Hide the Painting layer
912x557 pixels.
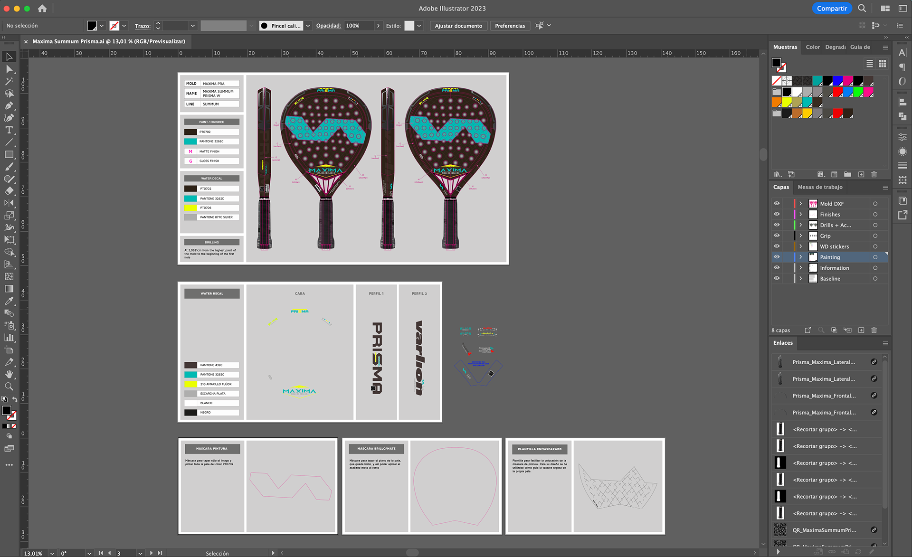point(777,257)
